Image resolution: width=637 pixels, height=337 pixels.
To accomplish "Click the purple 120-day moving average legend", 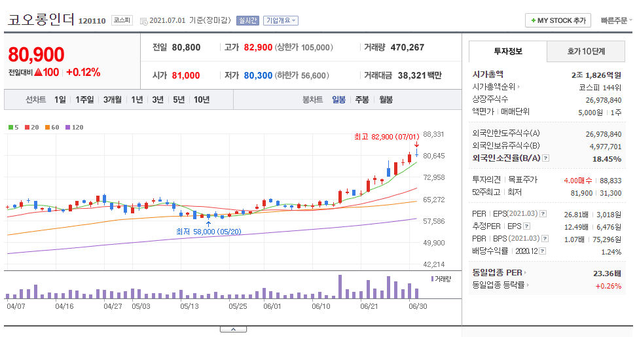I will coord(75,127).
